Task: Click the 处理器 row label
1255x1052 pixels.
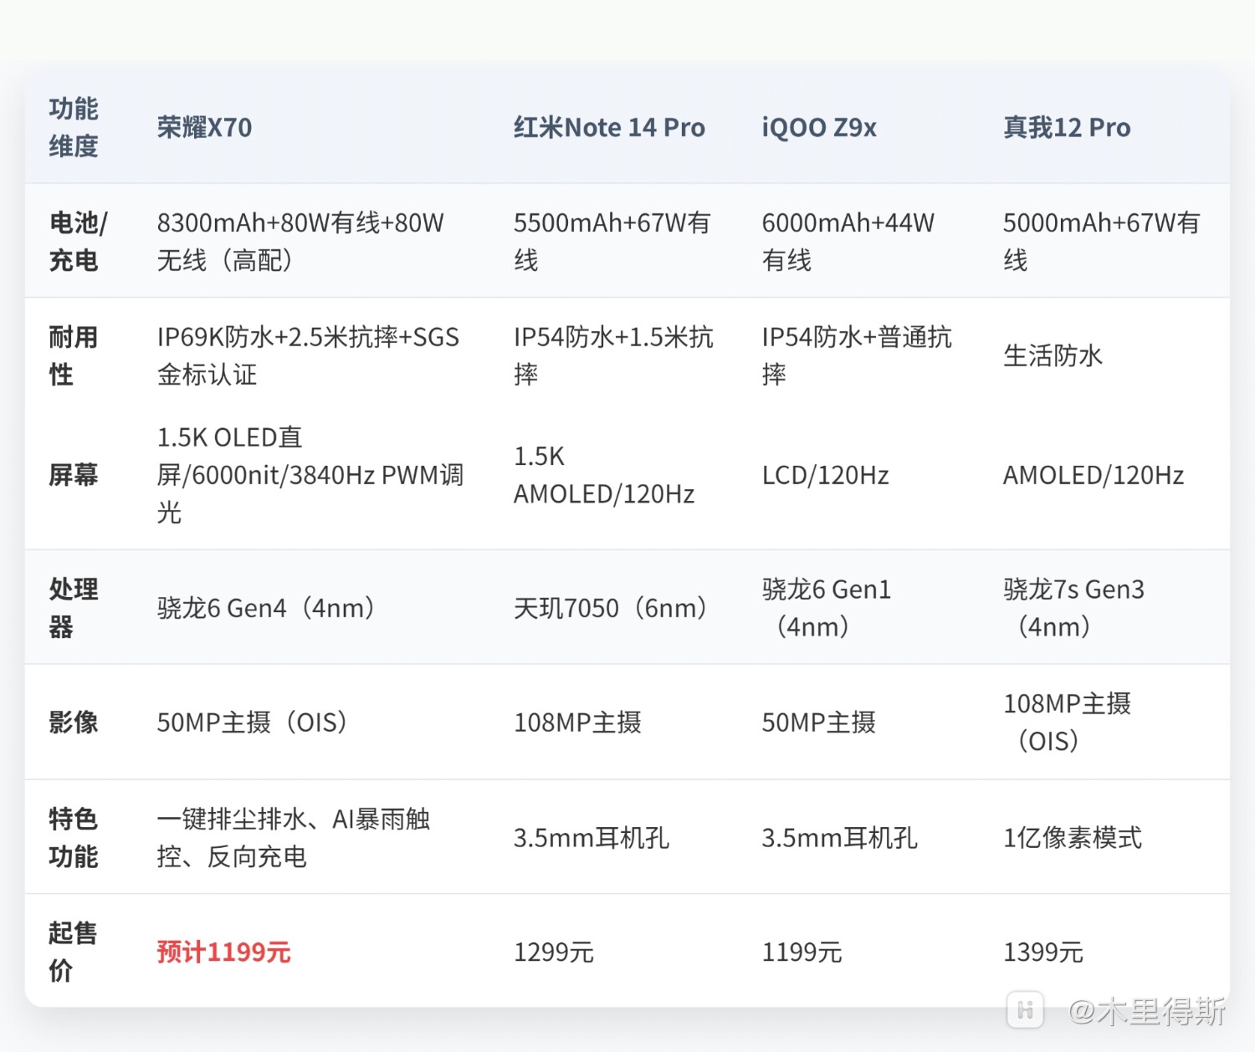Action: coord(74,608)
